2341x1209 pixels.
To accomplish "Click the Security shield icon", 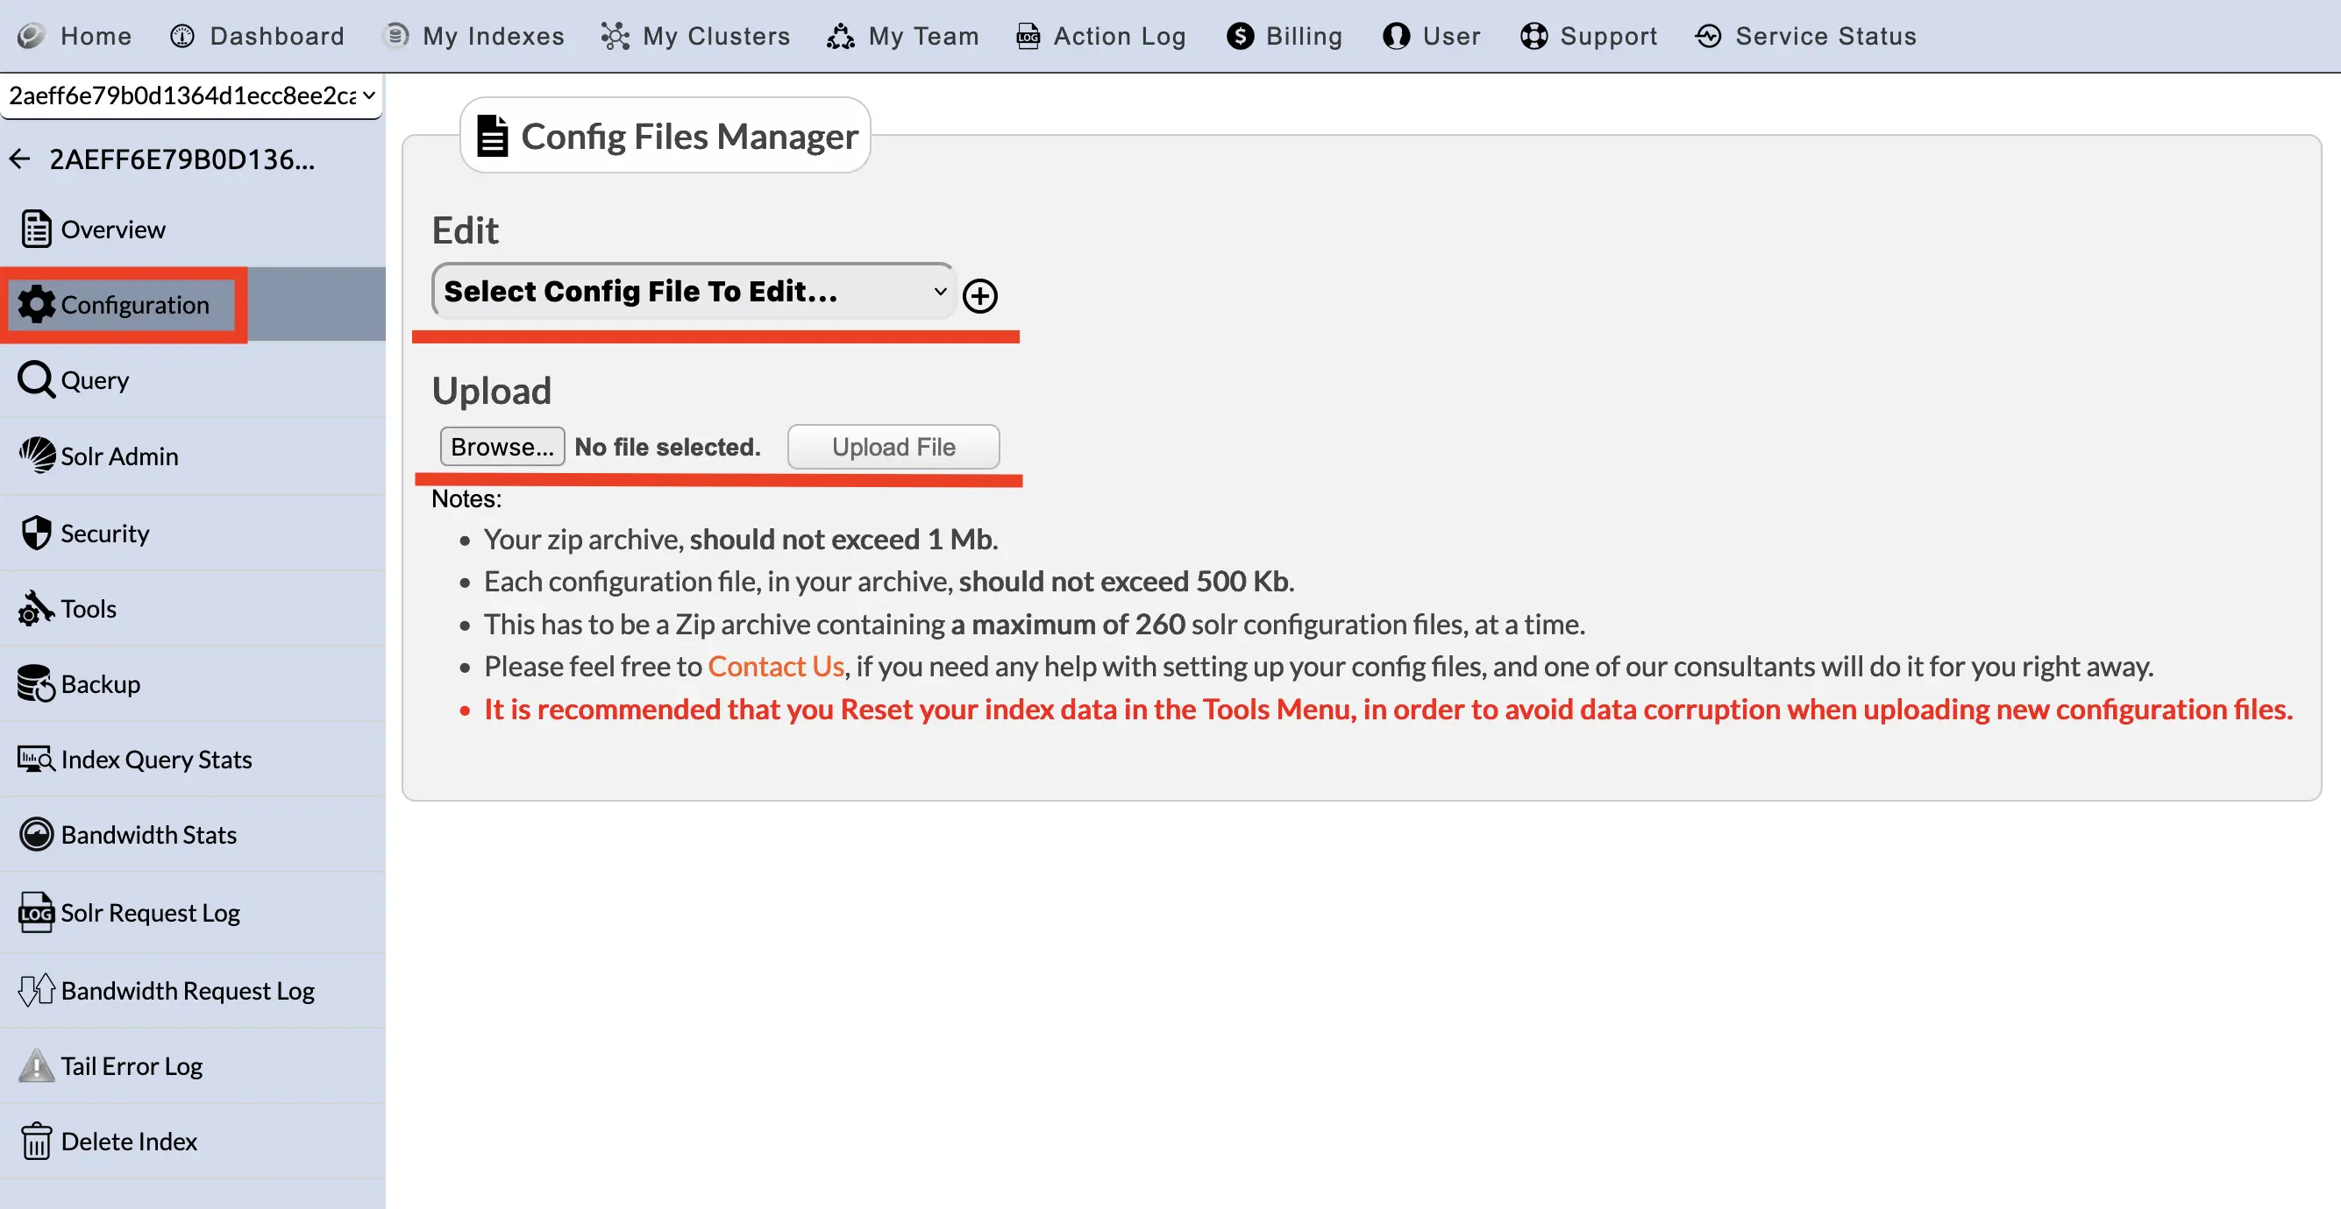I will point(36,534).
